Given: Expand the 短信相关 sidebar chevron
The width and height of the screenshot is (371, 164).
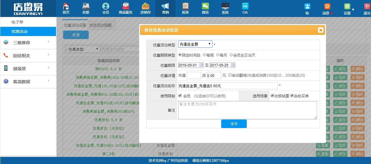Looking at the screenshot, I should 49,55.
